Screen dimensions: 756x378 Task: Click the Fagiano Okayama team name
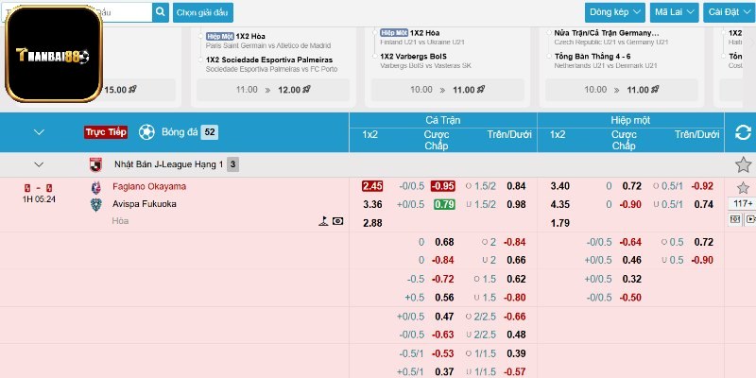pyautogui.click(x=149, y=186)
